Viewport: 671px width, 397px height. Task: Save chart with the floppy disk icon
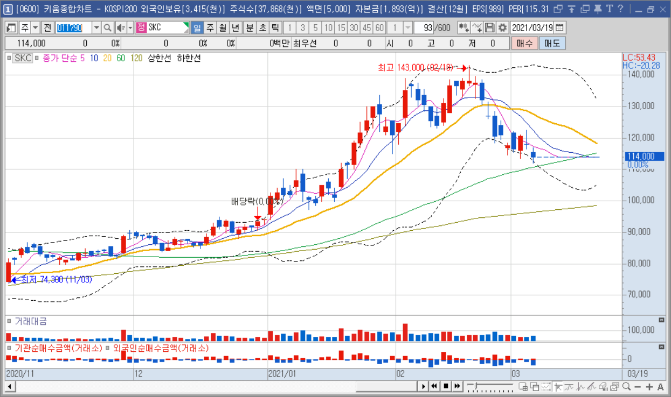point(489,27)
